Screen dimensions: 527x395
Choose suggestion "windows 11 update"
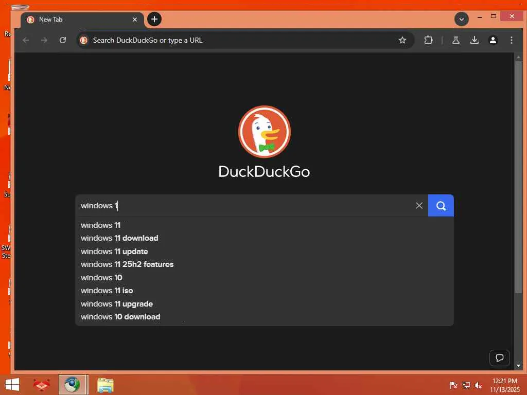pos(264,251)
